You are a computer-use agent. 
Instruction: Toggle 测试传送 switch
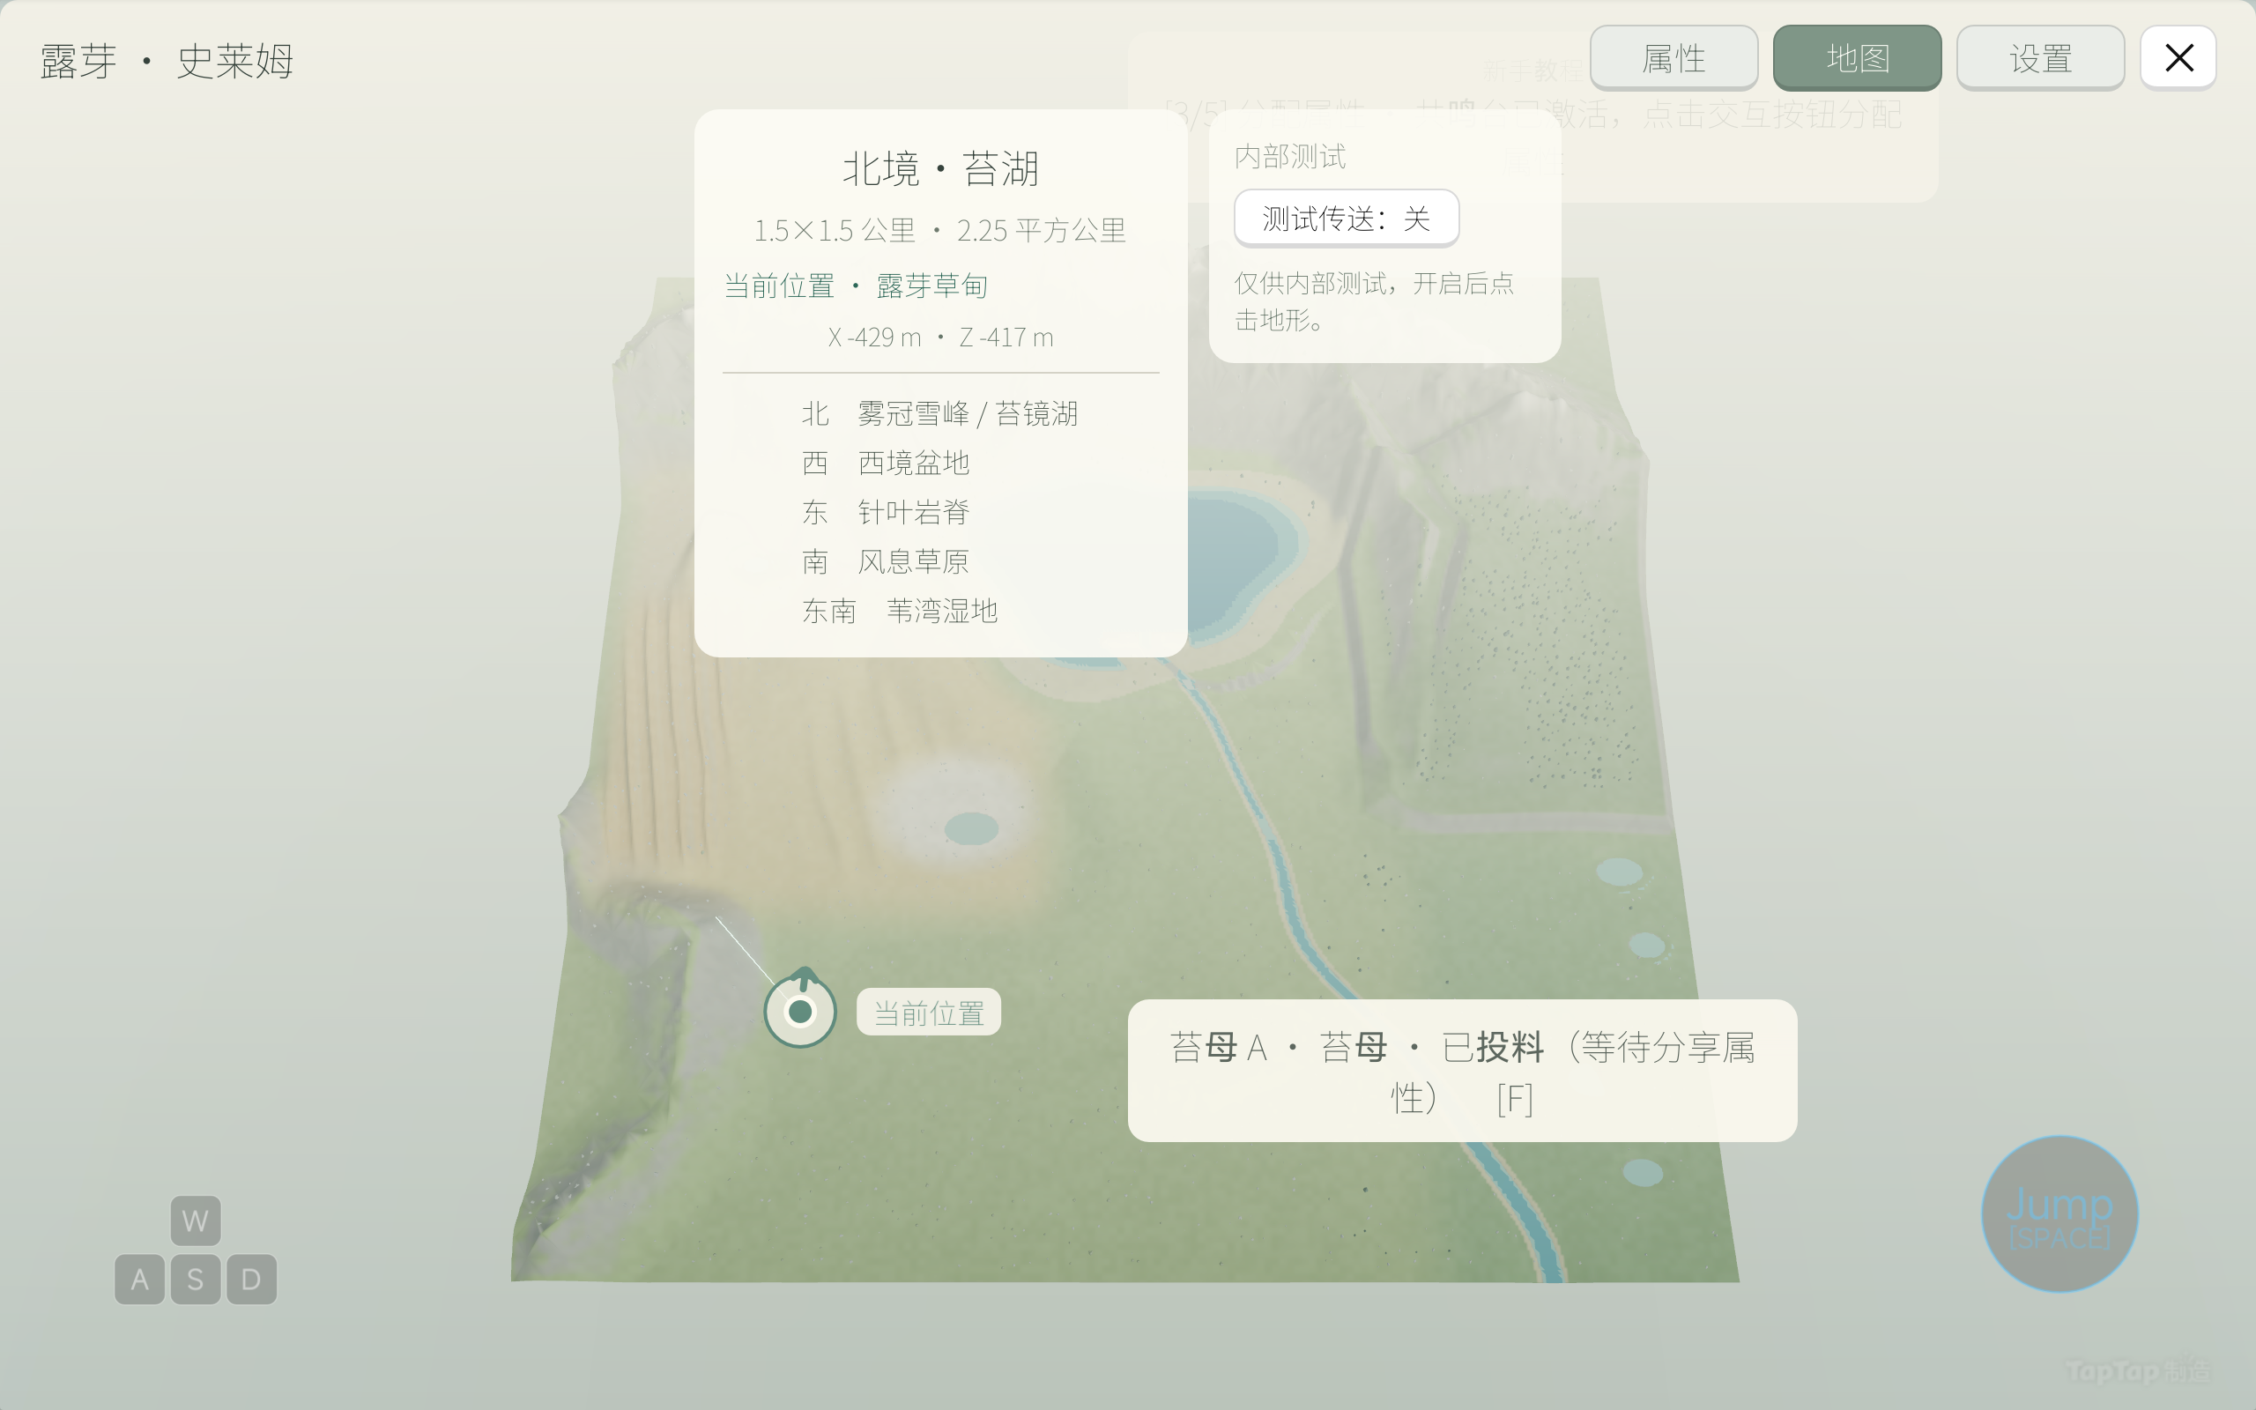[1347, 219]
